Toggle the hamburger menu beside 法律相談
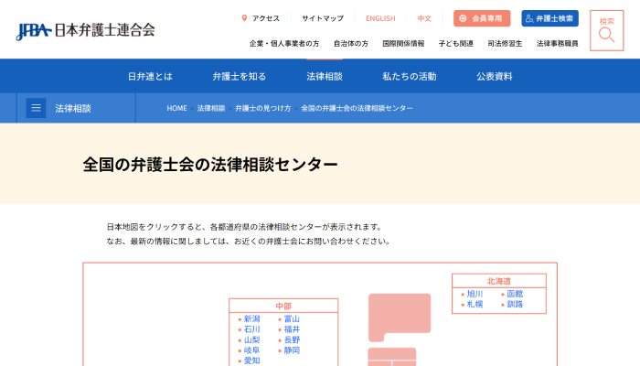The height and width of the screenshot is (366, 640). pos(36,108)
